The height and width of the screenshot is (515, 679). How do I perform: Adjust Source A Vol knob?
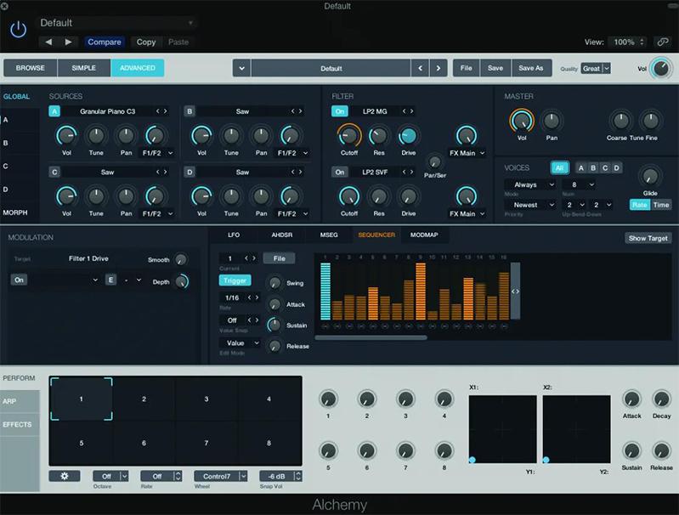tap(66, 136)
